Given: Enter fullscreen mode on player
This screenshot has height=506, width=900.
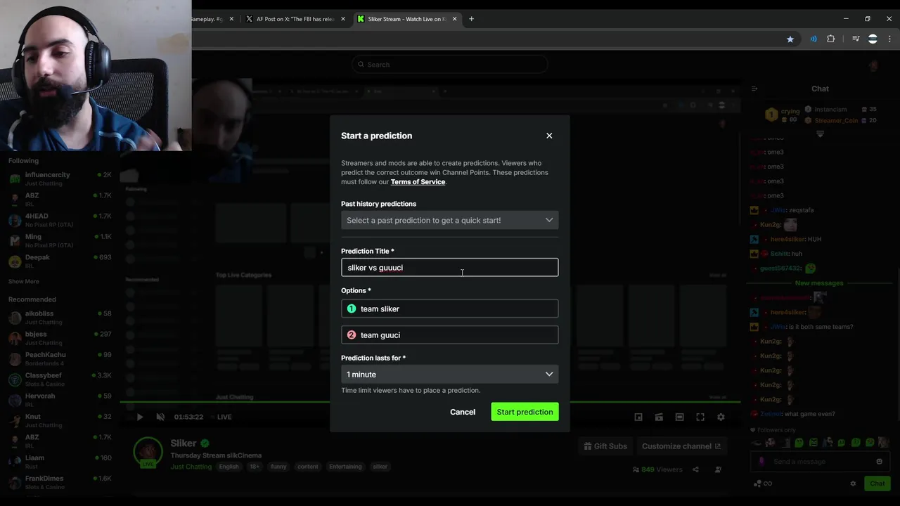Looking at the screenshot, I should coord(700,417).
